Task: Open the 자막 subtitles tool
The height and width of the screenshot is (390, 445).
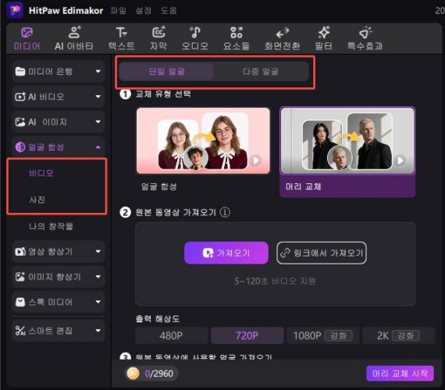Action: point(158,39)
